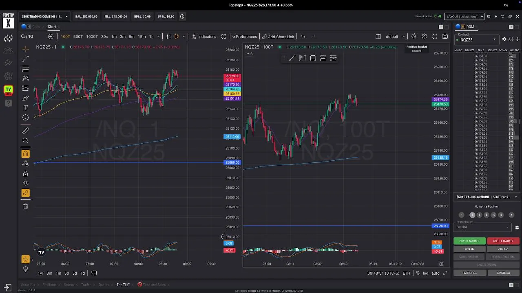
Task: Select the text annotation tool
Action: pyautogui.click(x=25, y=108)
